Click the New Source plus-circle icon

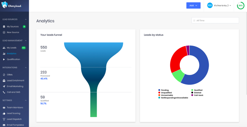point(4,33)
